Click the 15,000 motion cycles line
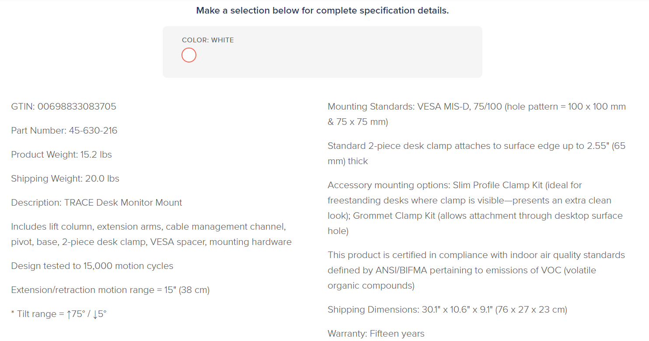Viewport: 649px width, 341px height. [x=92, y=266]
